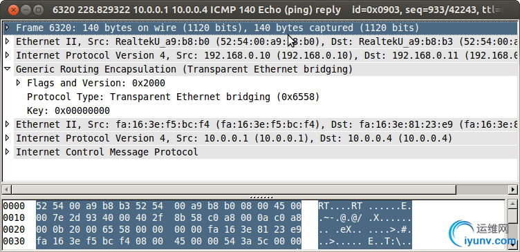Collapse the Generic Routing Encapsulation section

8,69
